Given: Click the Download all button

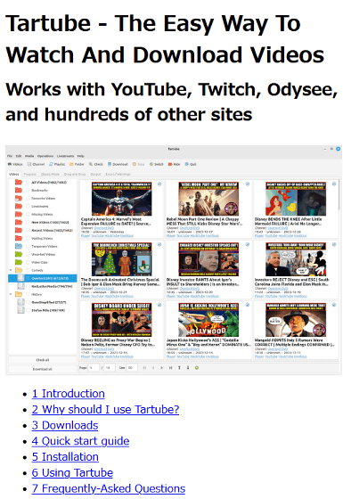Looking at the screenshot, I should coord(43,369).
